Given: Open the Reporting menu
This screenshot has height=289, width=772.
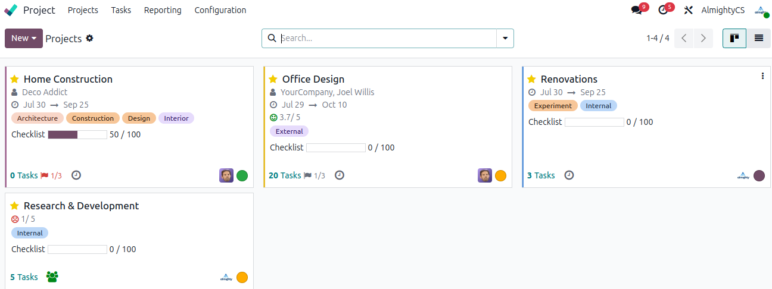Looking at the screenshot, I should (x=163, y=10).
